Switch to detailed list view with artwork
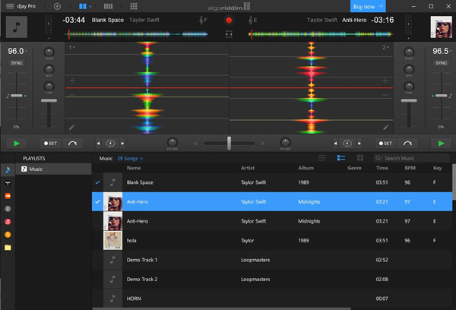Image resolution: width=456 pixels, height=310 pixels. (x=341, y=158)
